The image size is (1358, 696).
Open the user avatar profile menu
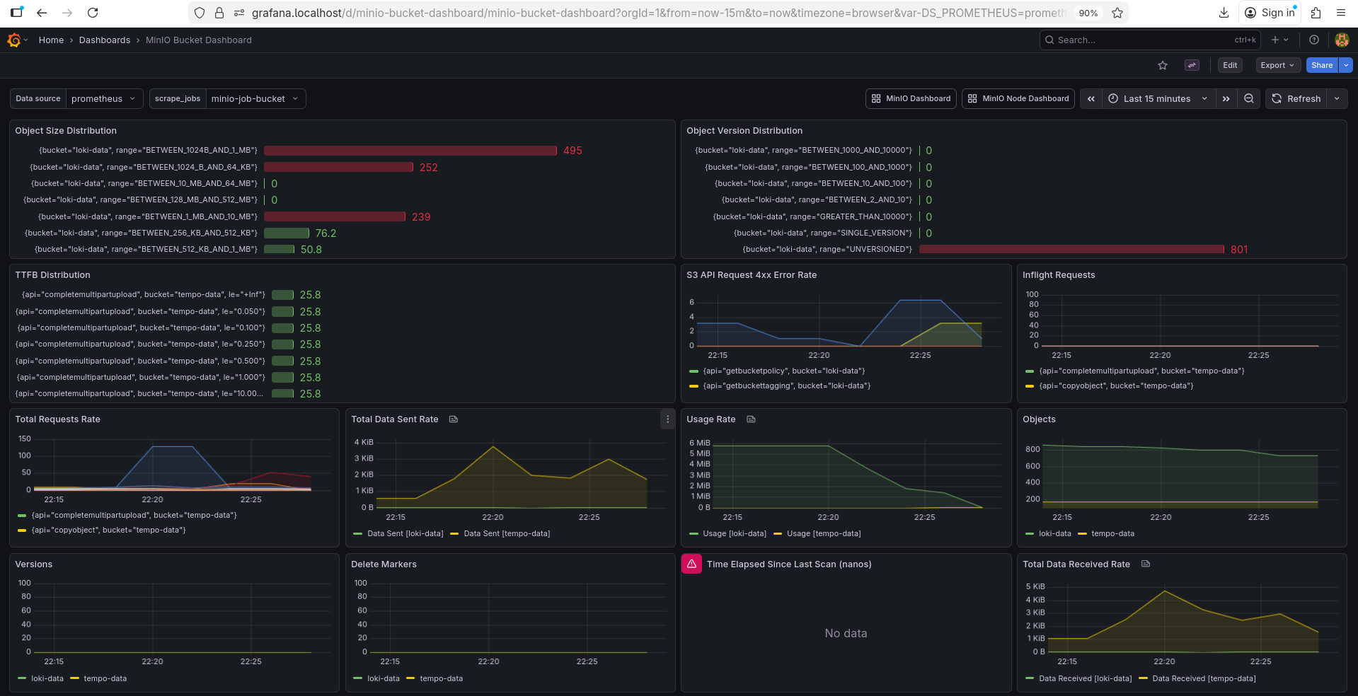(x=1342, y=40)
